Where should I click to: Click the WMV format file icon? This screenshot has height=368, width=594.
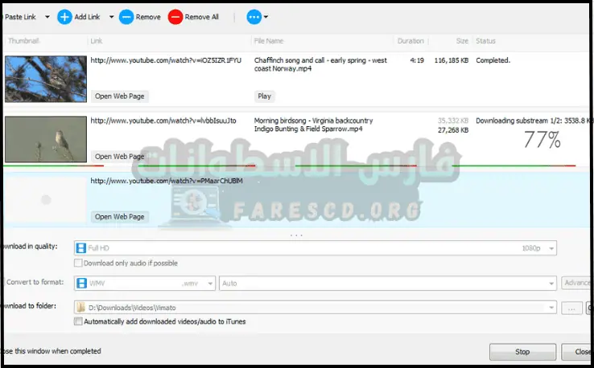[81, 283]
